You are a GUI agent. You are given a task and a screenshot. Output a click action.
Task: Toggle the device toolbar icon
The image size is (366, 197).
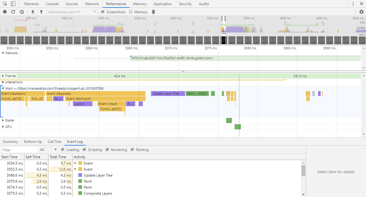(13, 4)
